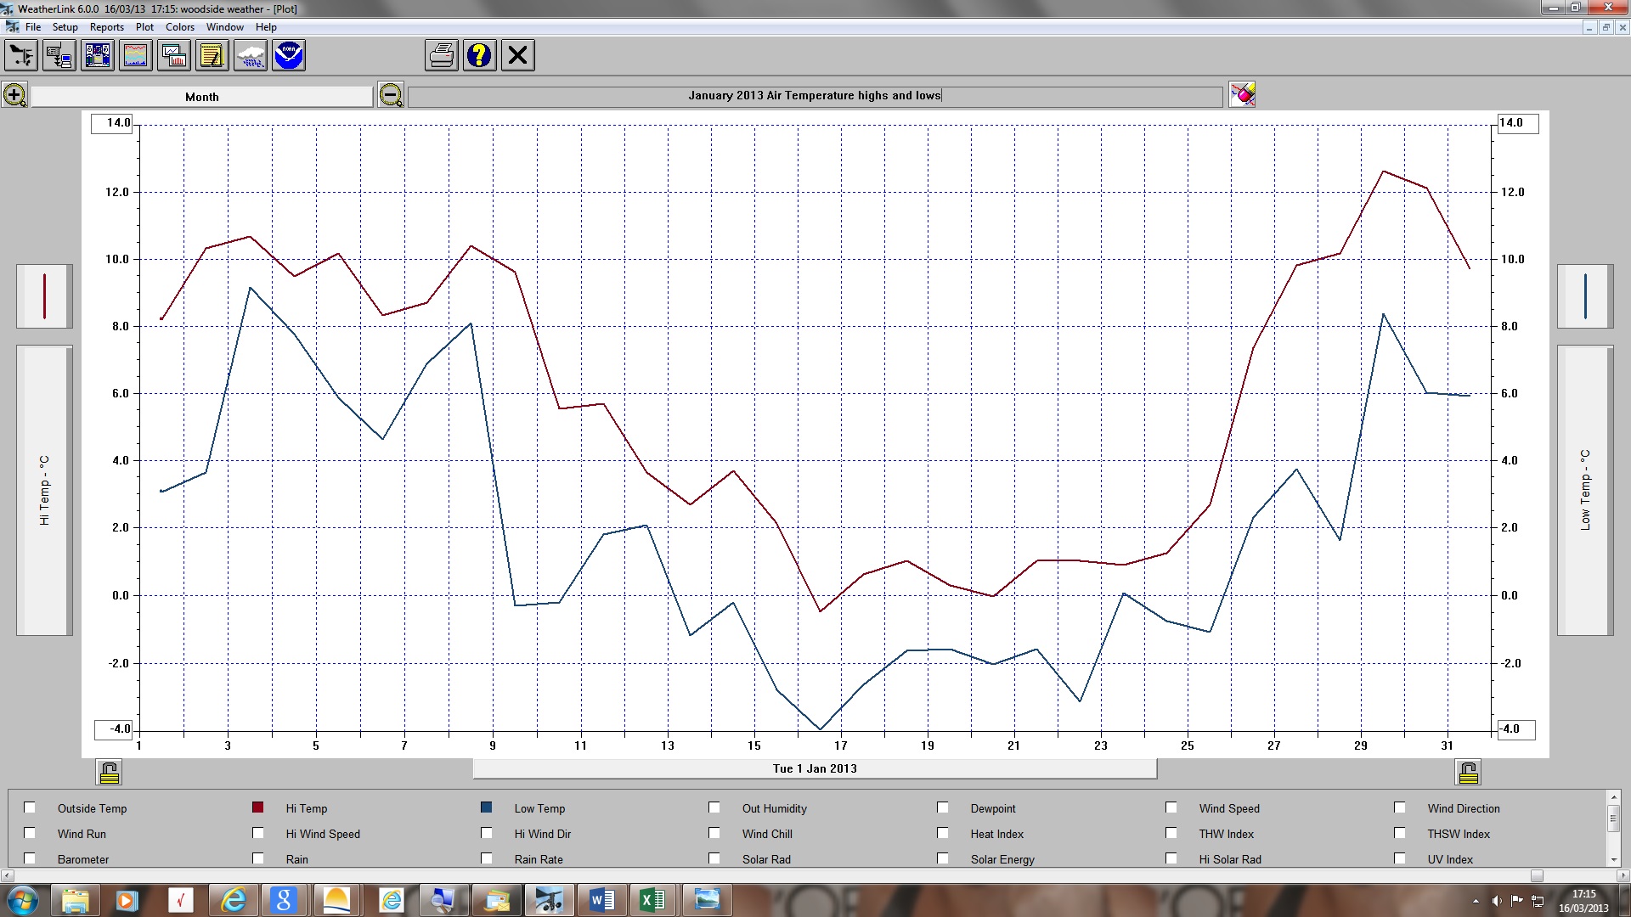Click the left axis padlock icon
This screenshot has height=917, width=1631.
110,773
